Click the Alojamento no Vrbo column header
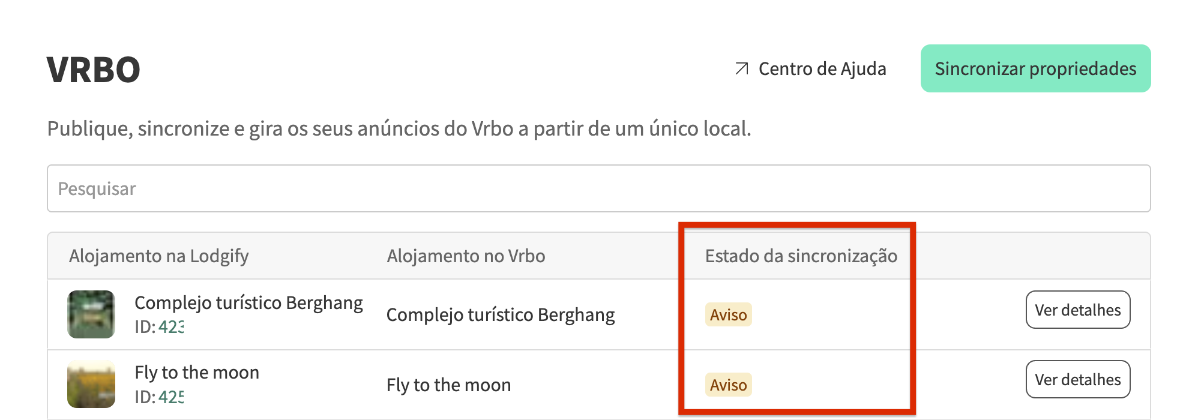Viewport: 1192px width, 420px height. [x=466, y=256]
